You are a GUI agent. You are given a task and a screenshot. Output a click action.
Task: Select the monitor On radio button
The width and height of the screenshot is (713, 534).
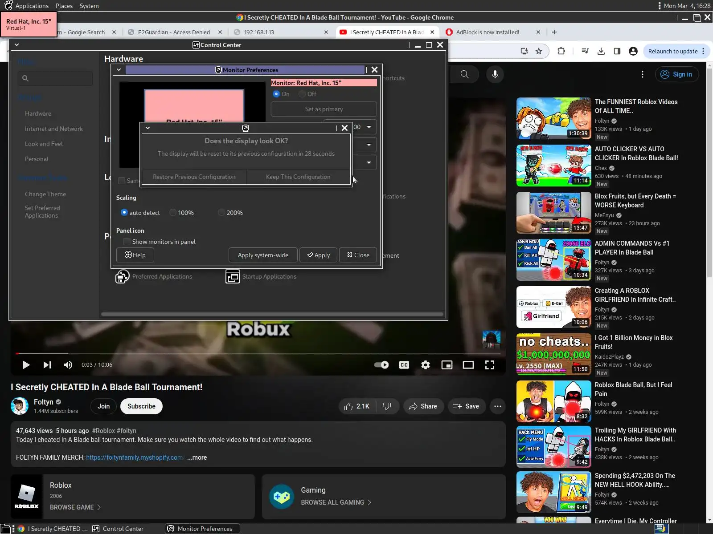coord(276,94)
